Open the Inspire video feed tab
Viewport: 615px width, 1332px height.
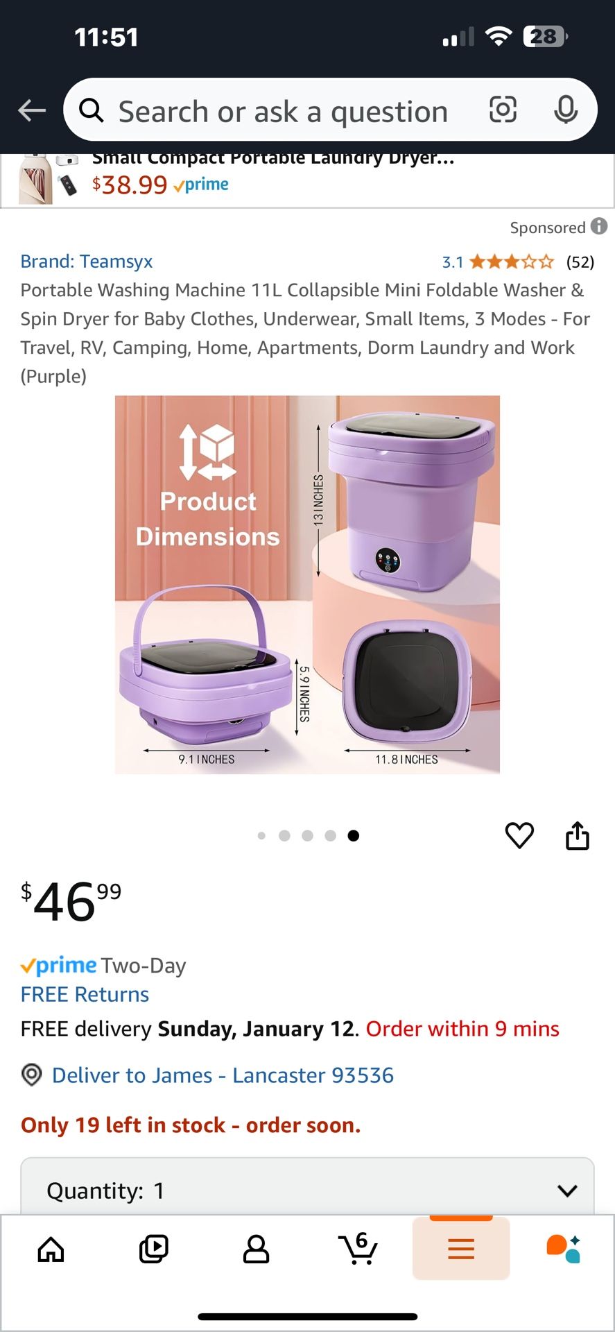(x=153, y=1249)
